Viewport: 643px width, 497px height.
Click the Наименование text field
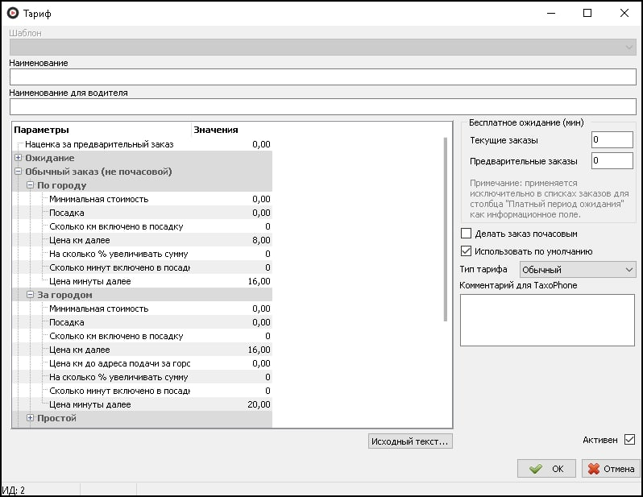(322, 77)
